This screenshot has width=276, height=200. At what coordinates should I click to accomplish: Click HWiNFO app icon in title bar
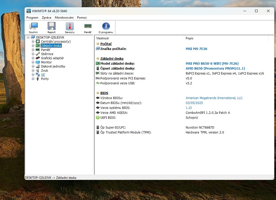28,11
